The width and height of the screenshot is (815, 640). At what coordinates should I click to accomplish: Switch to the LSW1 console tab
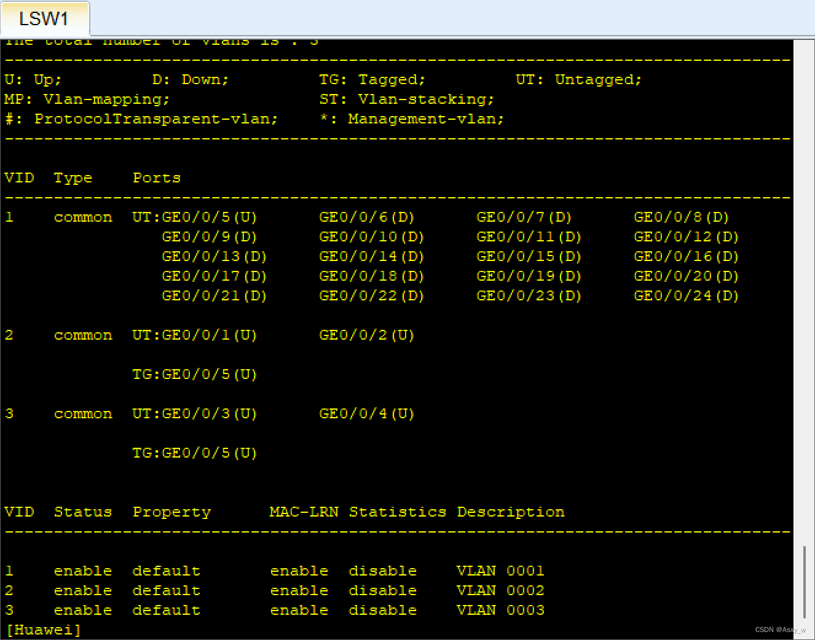pos(45,18)
